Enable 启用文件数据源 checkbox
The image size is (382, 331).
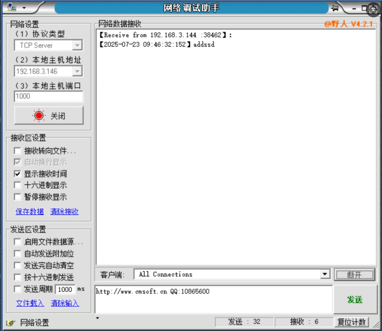[17, 242]
